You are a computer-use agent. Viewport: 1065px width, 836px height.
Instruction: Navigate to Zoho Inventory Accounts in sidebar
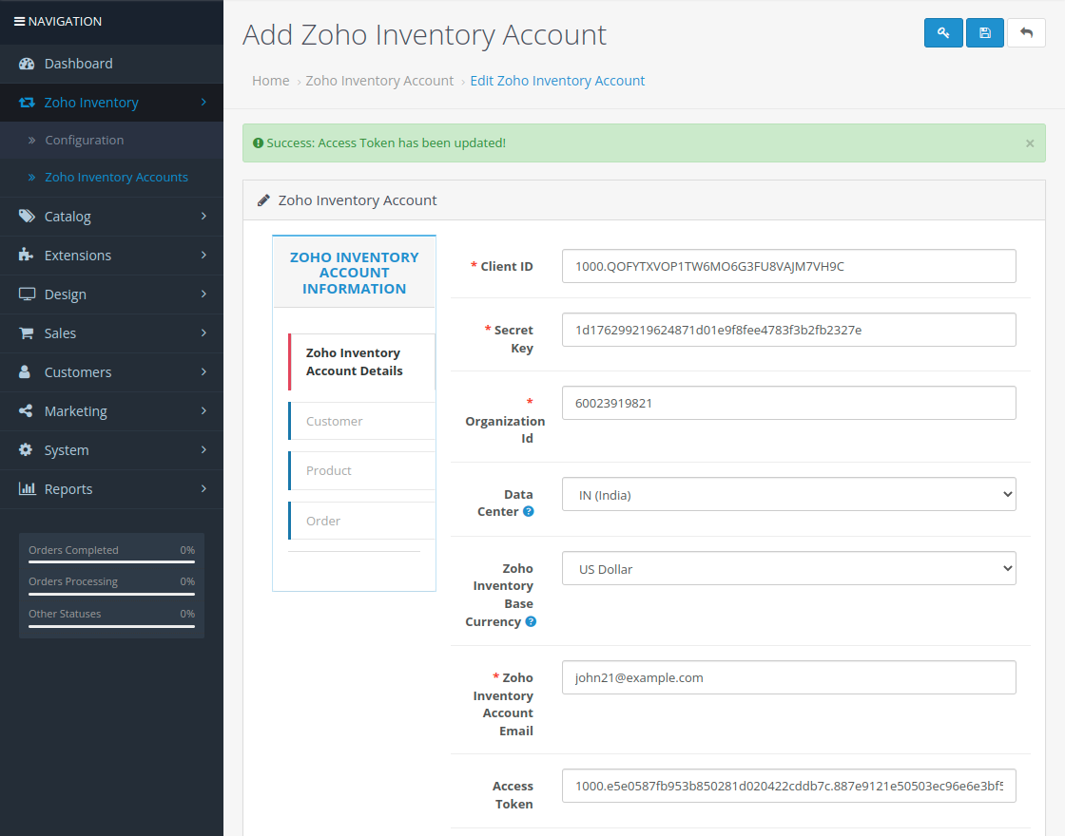click(x=116, y=178)
